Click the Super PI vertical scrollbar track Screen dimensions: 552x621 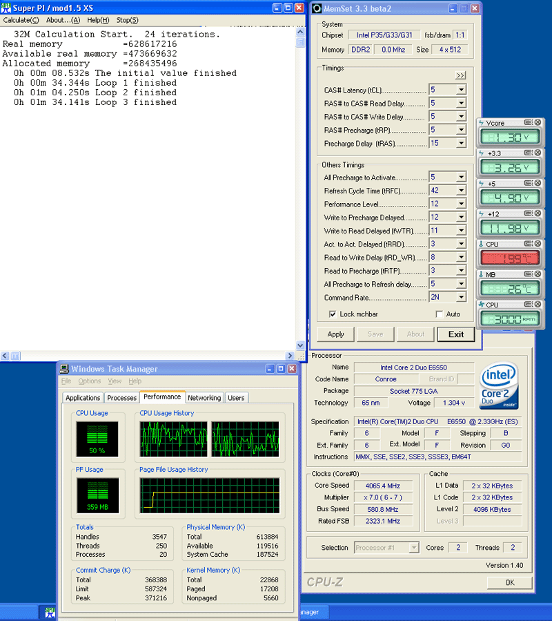pos(300,193)
